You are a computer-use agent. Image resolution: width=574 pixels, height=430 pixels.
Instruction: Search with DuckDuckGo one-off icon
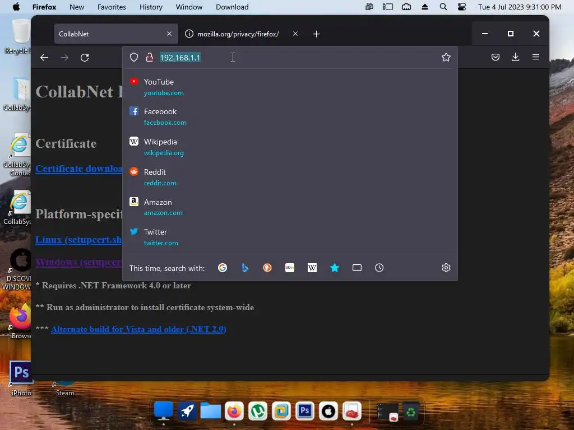(267, 268)
